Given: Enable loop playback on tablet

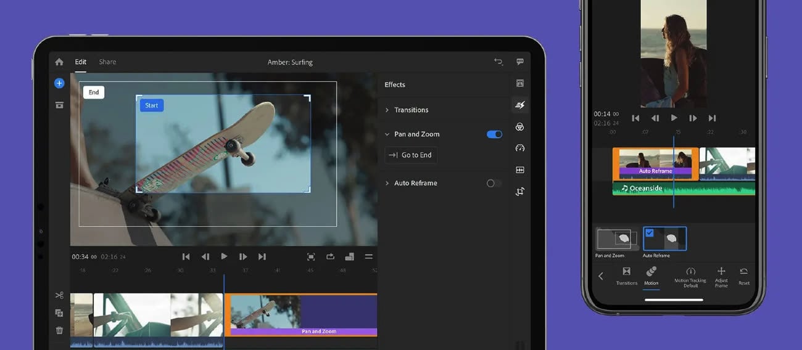Looking at the screenshot, I should click(330, 256).
